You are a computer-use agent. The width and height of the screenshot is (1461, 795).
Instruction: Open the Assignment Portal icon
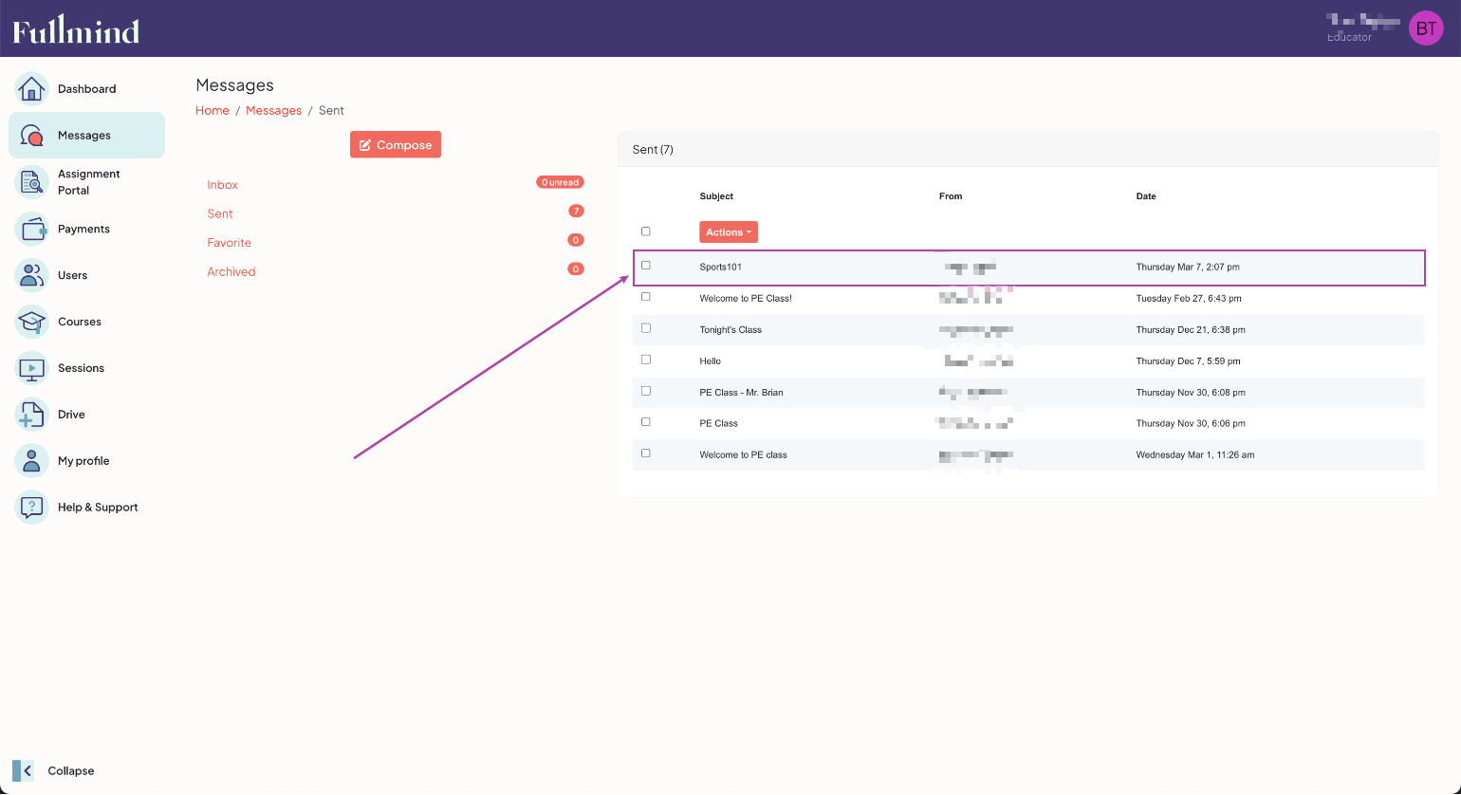(x=31, y=182)
